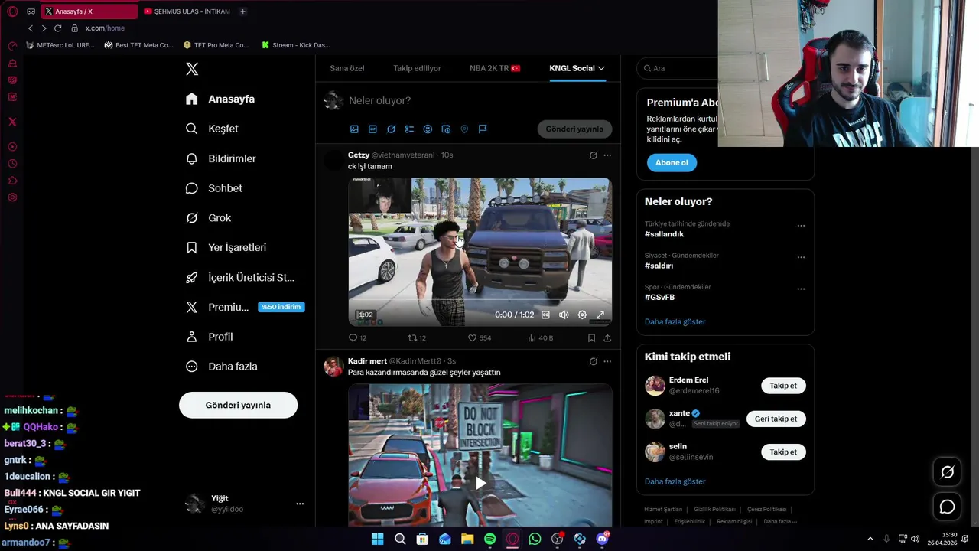Open account menu dots next to Yigit
This screenshot has width=979, height=551.
pos(300,504)
